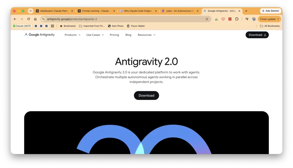293x168 pixels.
Task: Expand the Use Cases menu
Action: coord(95,35)
